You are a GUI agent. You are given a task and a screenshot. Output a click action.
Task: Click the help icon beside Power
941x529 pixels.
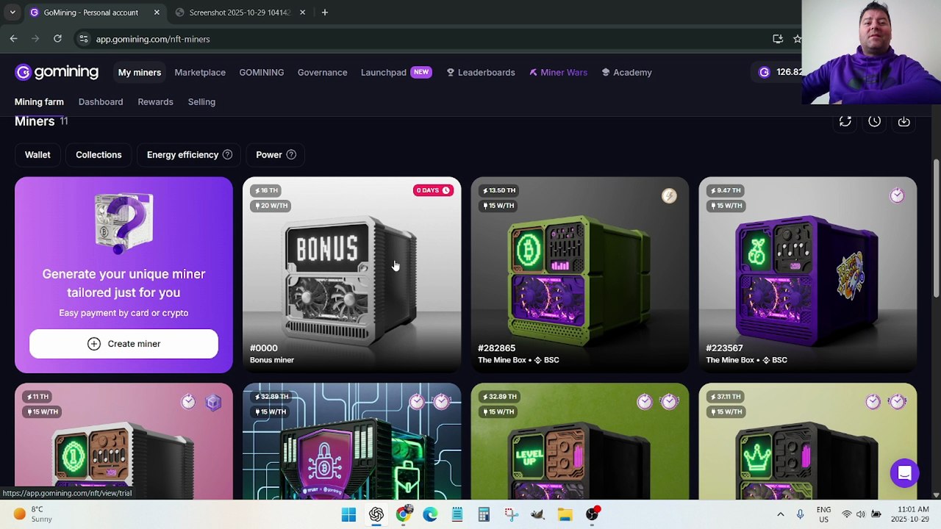[291, 154]
